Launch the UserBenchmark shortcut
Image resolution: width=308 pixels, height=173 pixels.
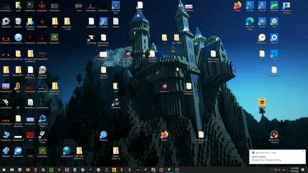pyautogui.click(x=262, y=39)
